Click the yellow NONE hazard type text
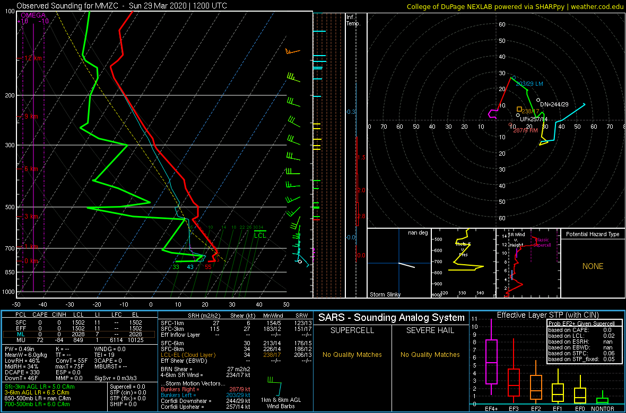Viewport: 626px width, 413px height. (593, 266)
